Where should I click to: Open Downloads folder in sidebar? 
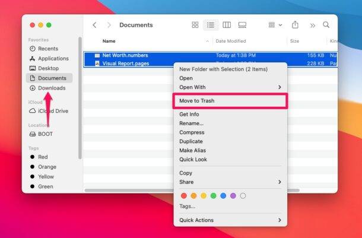[x=52, y=88]
